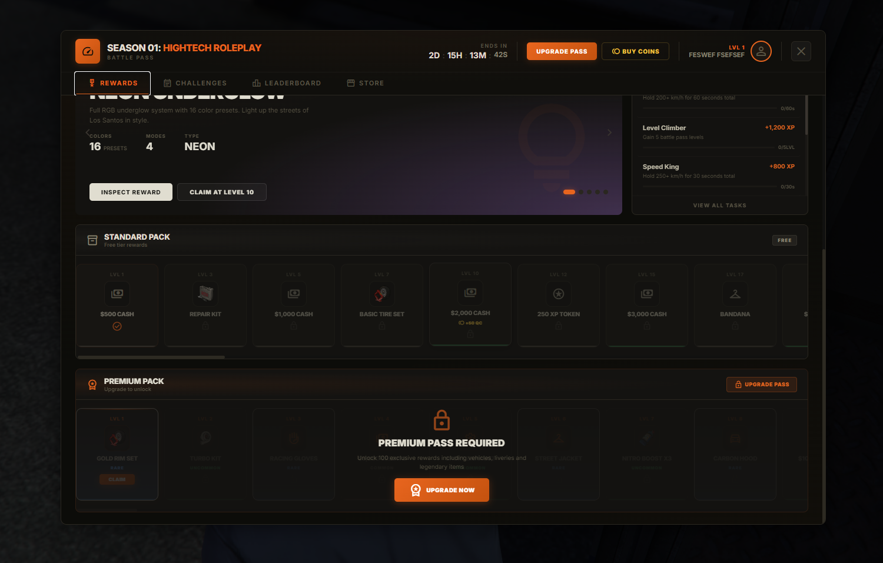Select the second carousel indicator dot
This screenshot has height=563, width=883.
581,192
